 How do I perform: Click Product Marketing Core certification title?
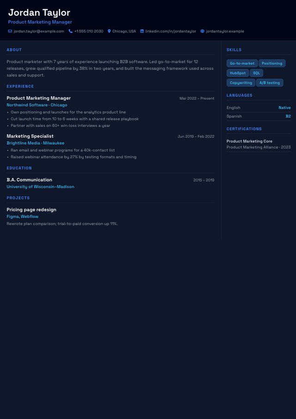[249, 141]
